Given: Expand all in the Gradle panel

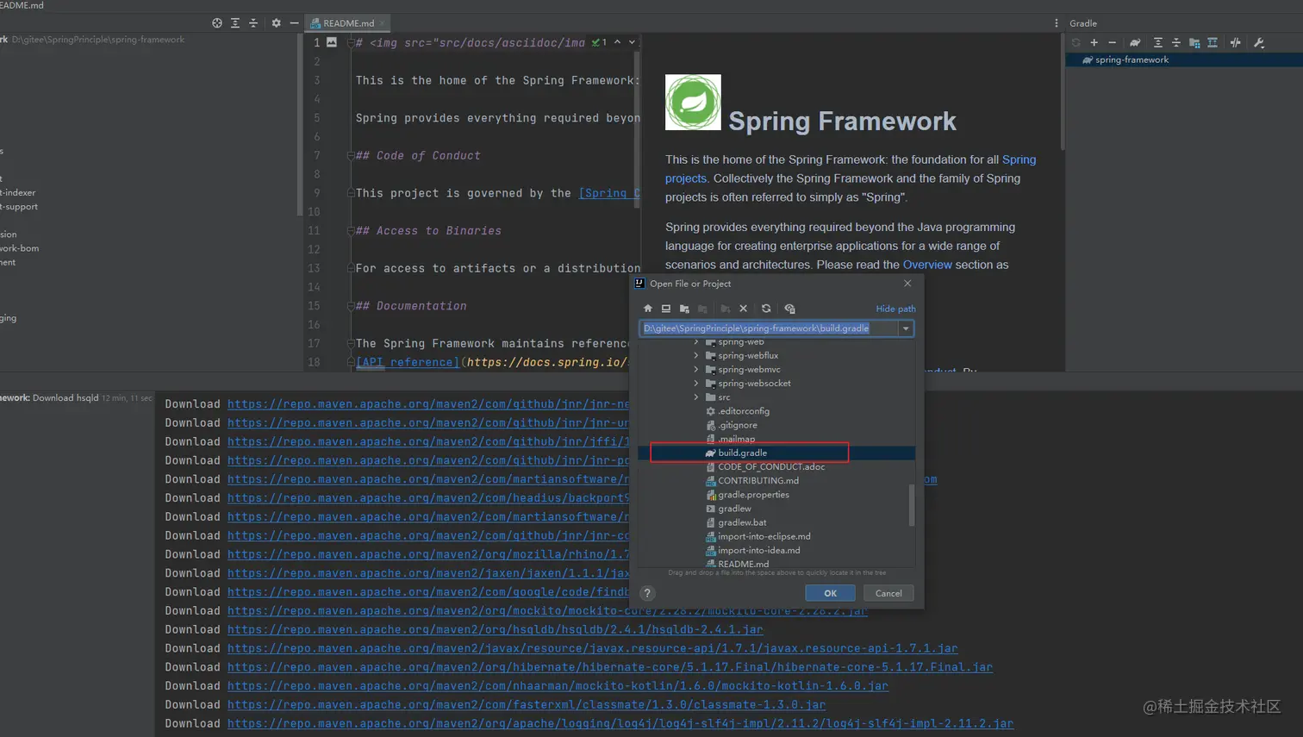Looking at the screenshot, I should click(x=1158, y=42).
